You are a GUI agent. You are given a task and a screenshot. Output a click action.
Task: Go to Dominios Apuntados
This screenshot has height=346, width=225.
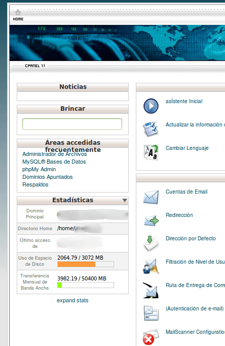(47, 177)
